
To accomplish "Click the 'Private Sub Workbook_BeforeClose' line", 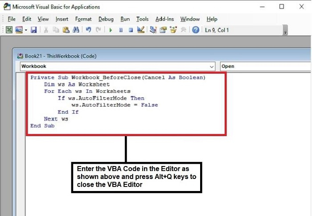I will (x=118, y=78).
